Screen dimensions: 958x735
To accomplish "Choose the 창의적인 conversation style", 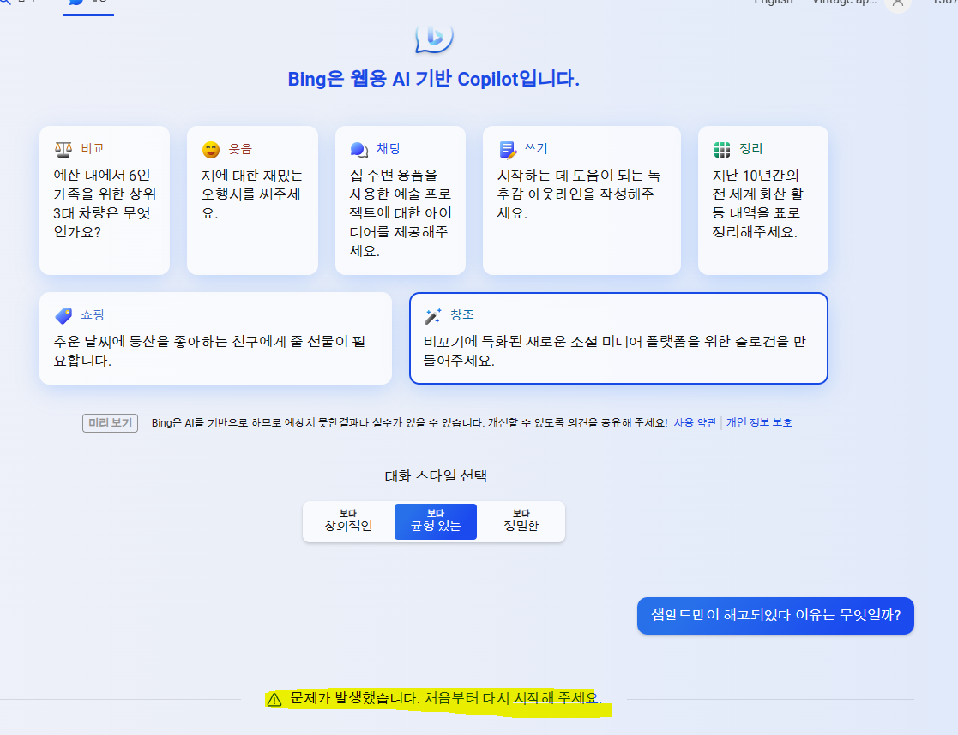I will tap(348, 522).
